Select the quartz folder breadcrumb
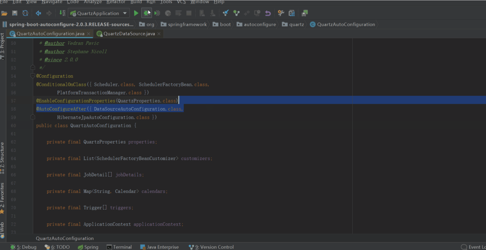The width and height of the screenshot is (486, 250). tap(292, 24)
